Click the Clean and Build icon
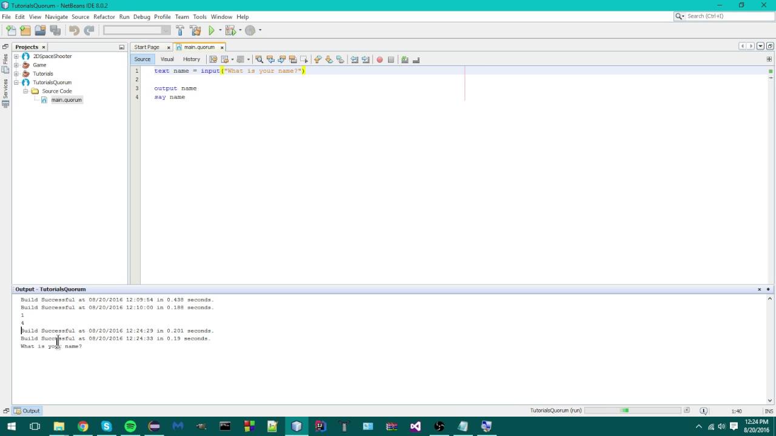Screen dimensions: 776x436 point(195,30)
